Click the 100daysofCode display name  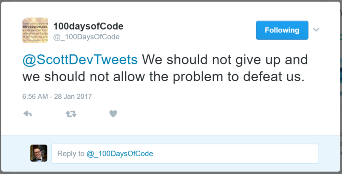[88, 26]
